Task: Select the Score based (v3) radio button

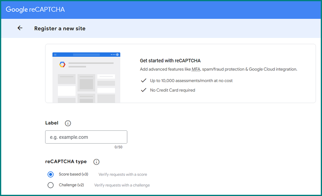Action: point(51,174)
